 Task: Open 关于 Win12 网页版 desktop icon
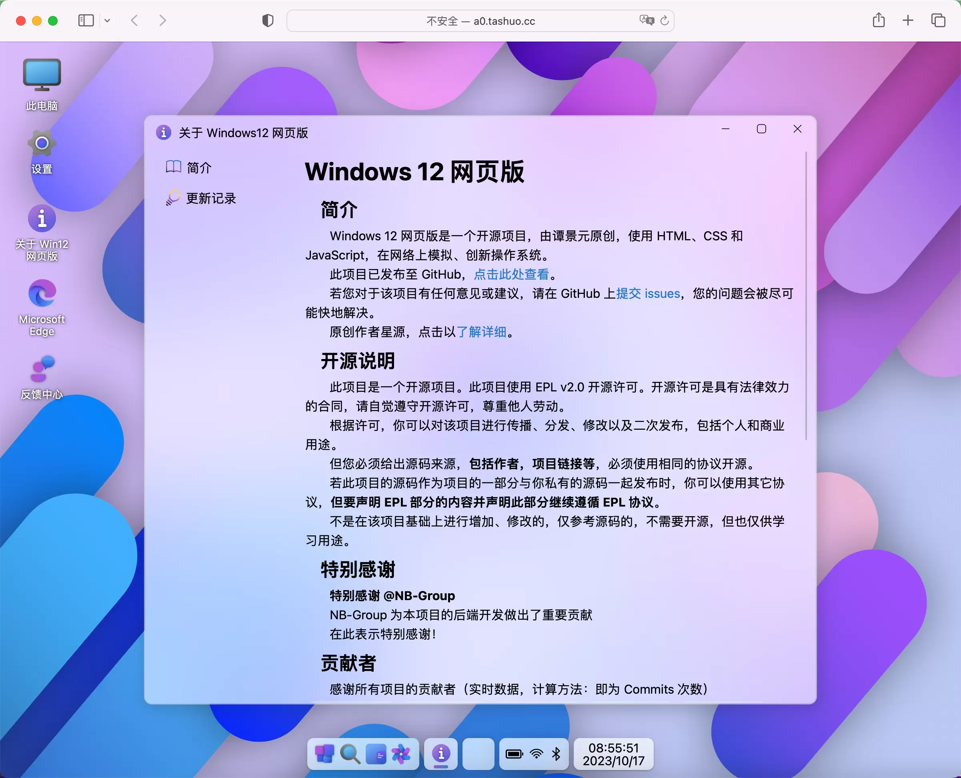(42, 233)
